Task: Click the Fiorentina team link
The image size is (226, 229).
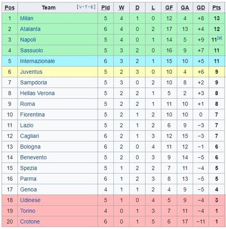Action: point(32,114)
